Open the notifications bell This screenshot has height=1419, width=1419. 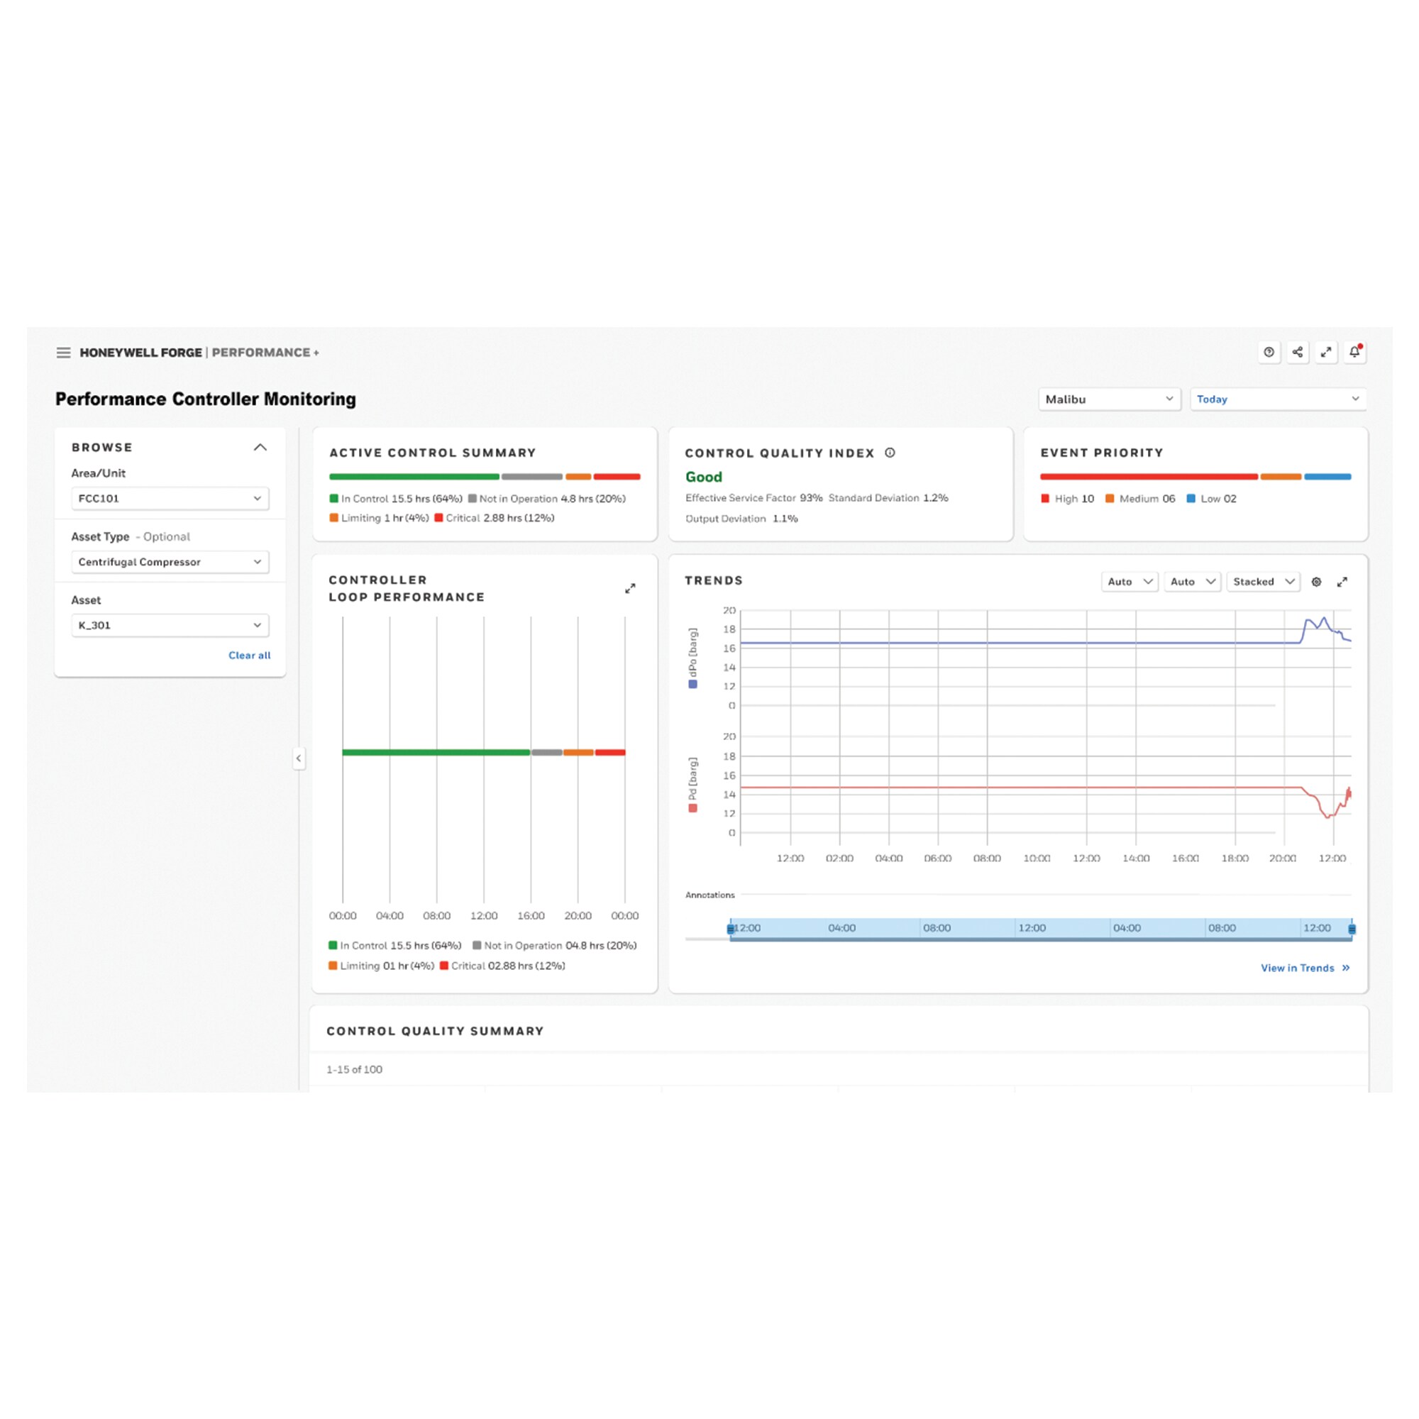(x=1354, y=353)
